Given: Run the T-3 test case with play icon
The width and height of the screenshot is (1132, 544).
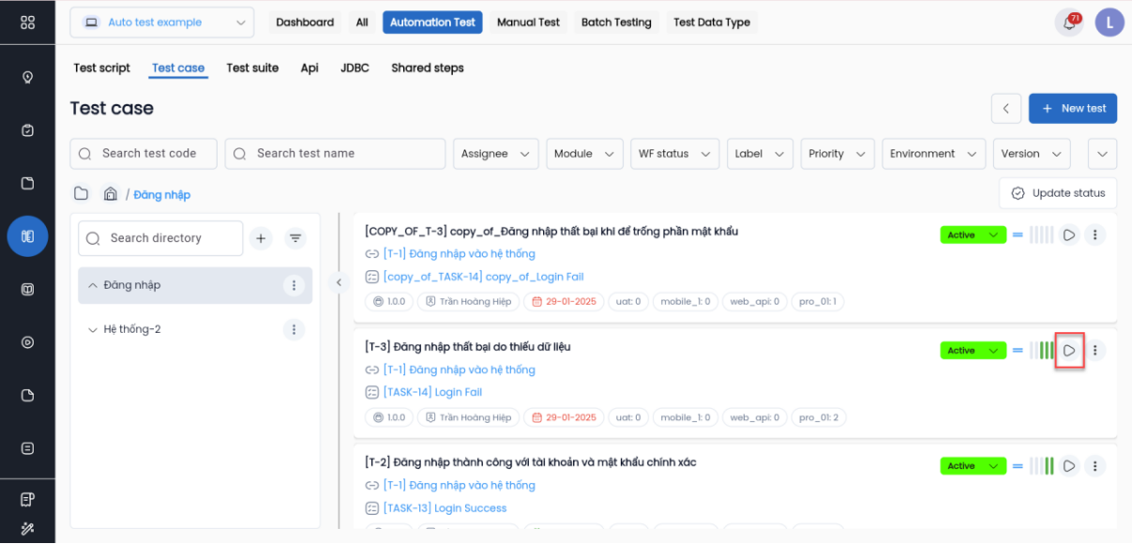Looking at the screenshot, I should click(x=1069, y=351).
